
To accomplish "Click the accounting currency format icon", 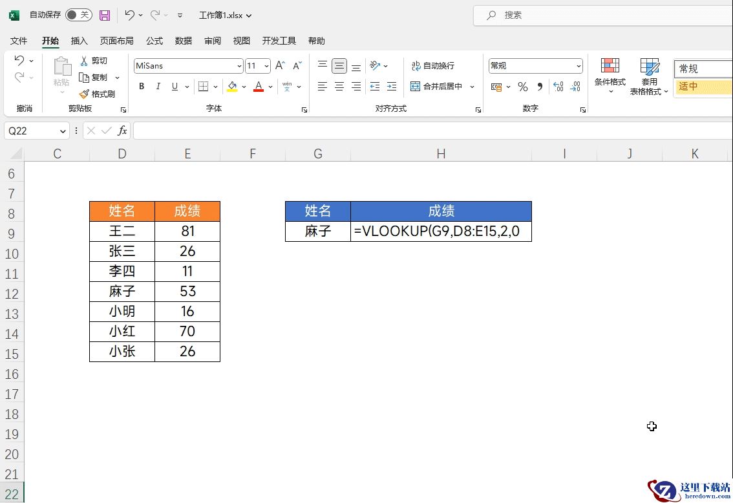I will [x=496, y=87].
